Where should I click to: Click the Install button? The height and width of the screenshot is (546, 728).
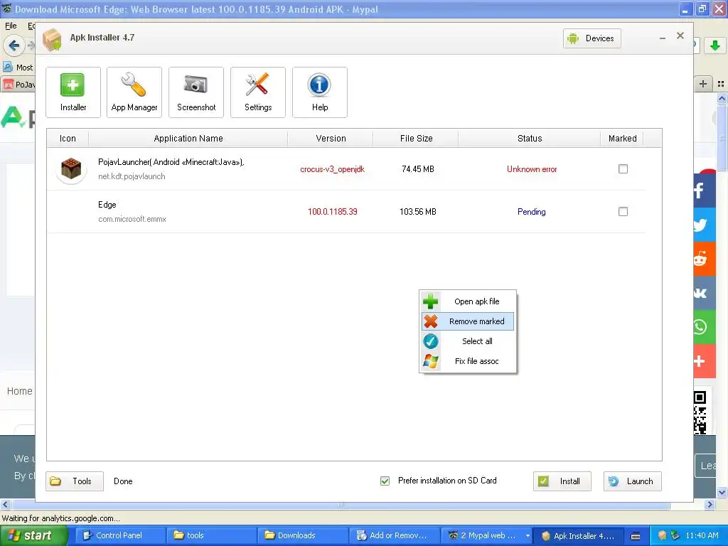tap(562, 481)
